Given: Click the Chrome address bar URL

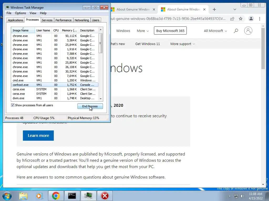Looking at the screenshot, I should pos(168,19).
